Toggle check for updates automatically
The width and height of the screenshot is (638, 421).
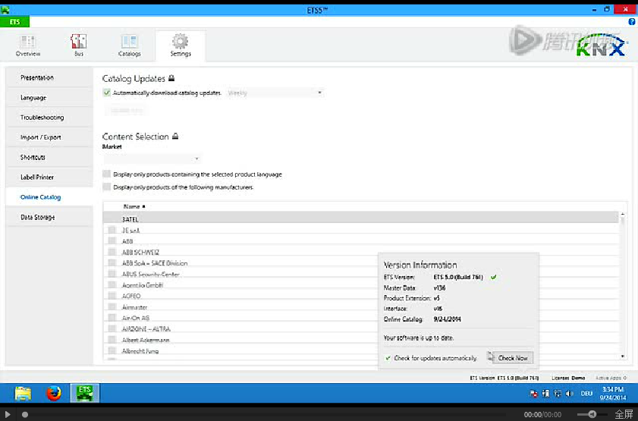click(388, 358)
